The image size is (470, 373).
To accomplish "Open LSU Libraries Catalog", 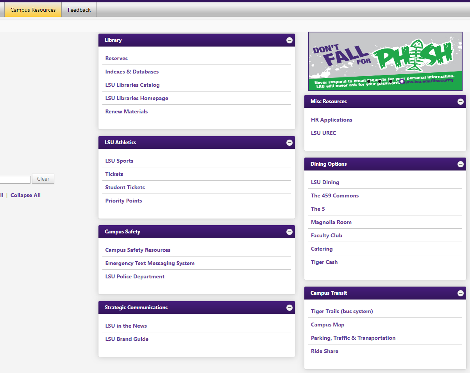I will point(132,85).
